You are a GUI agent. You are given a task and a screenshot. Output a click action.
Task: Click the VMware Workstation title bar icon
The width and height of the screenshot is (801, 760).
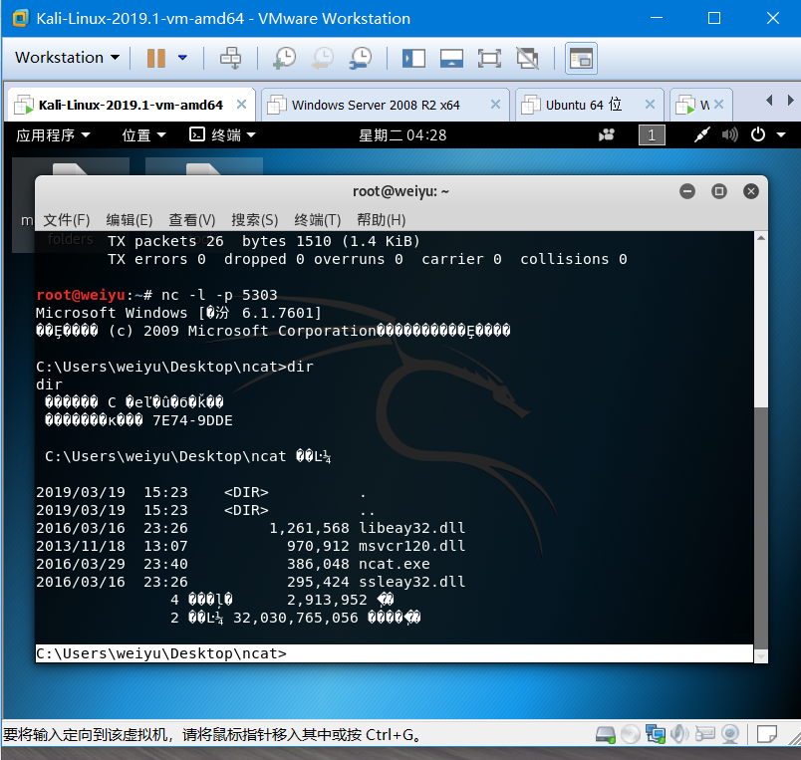click(21, 18)
